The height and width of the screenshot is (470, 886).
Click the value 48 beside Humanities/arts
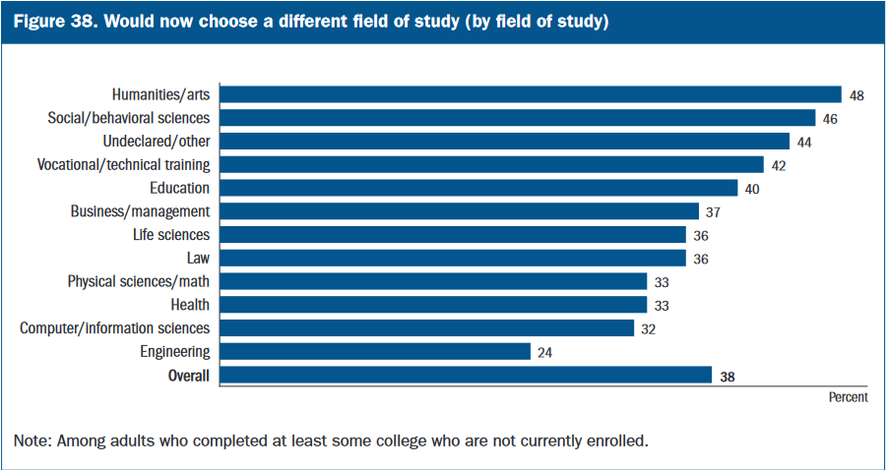pyautogui.click(x=856, y=95)
